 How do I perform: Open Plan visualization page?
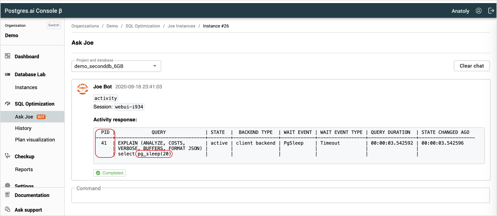35,140
